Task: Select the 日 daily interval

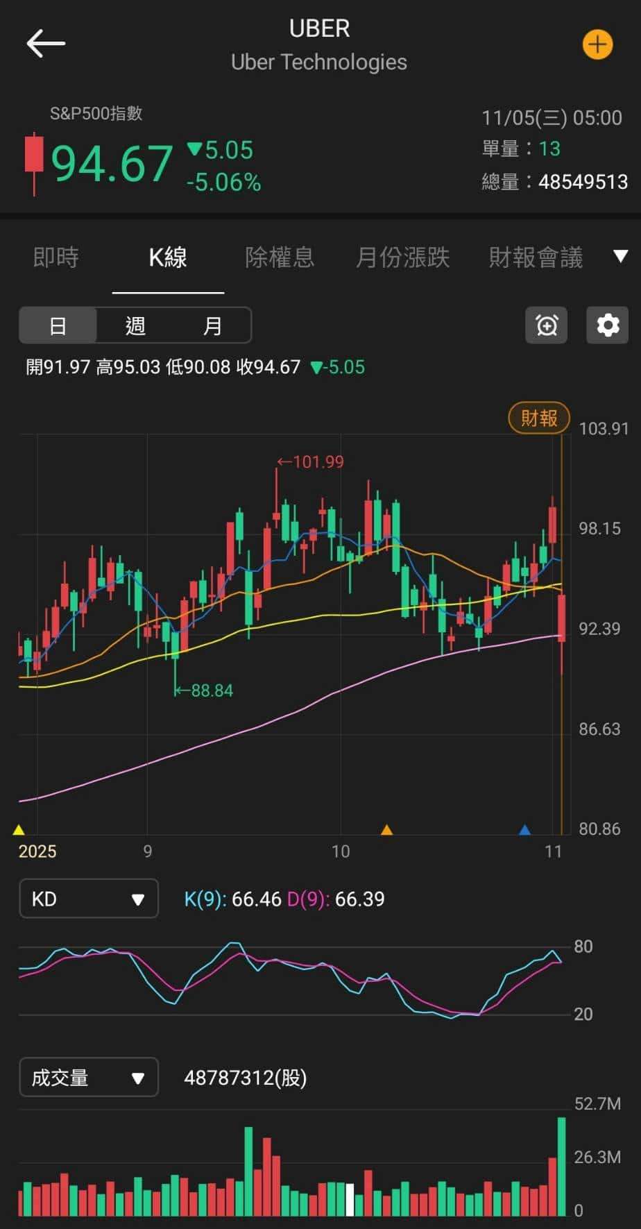Action: point(58,325)
